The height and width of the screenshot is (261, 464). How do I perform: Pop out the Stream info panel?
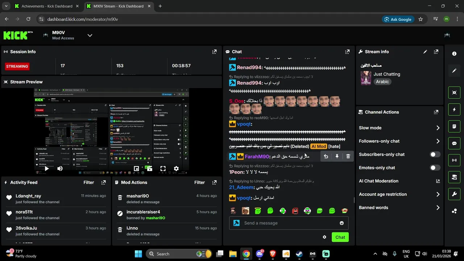[x=436, y=52]
